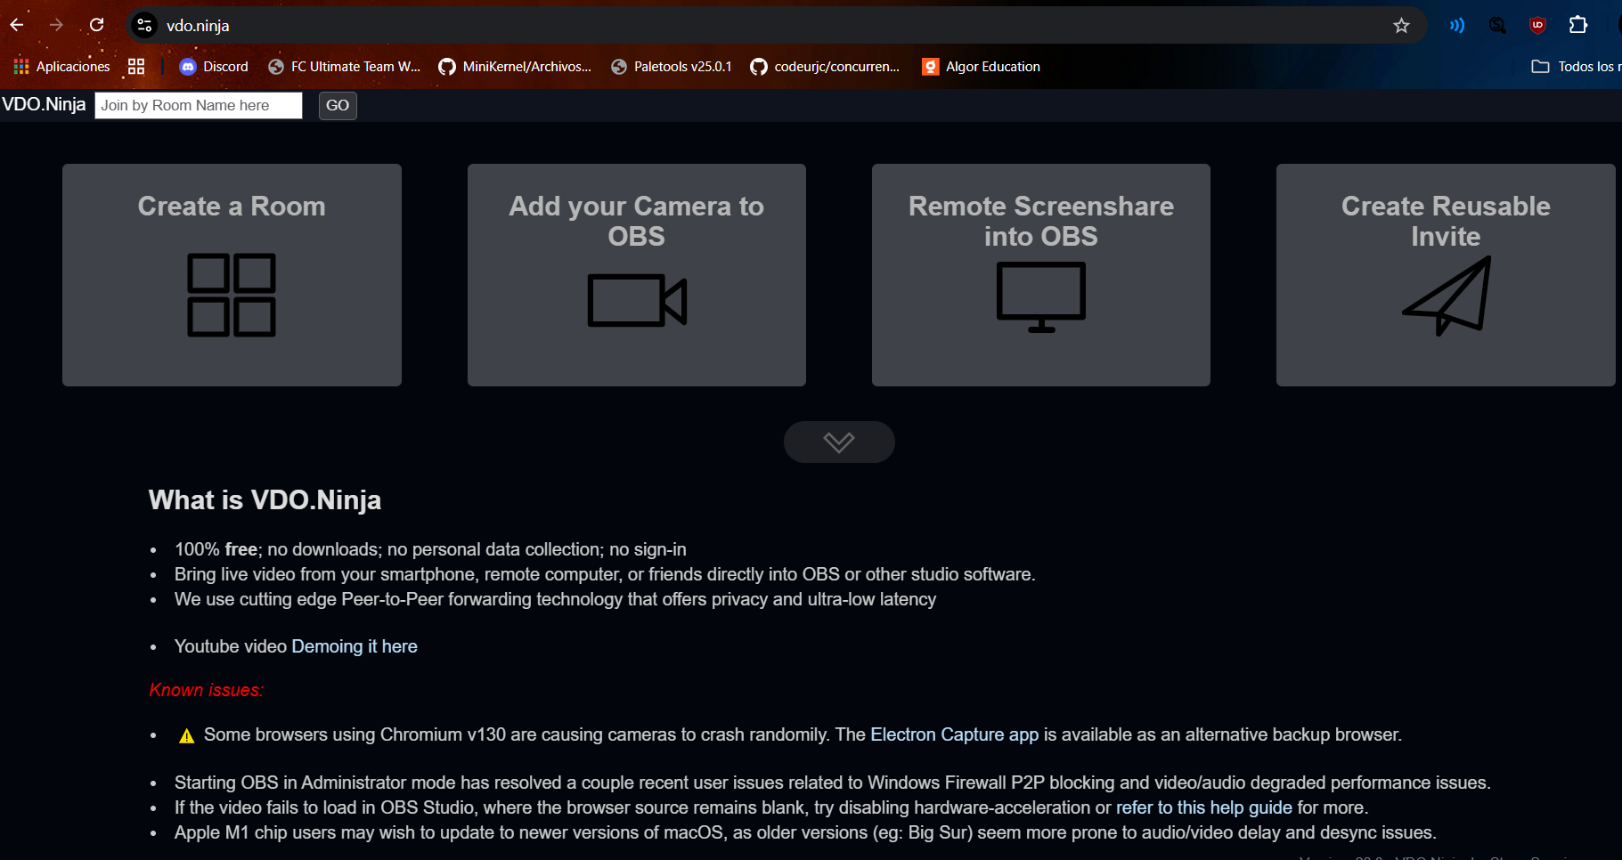This screenshot has width=1622, height=860.
Task: Select Add your Camera to OBS title
Action: click(x=637, y=221)
